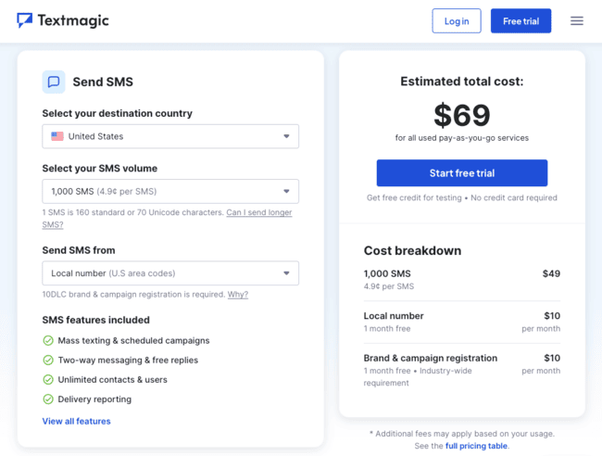Click the Textmagic logo
This screenshot has width=602, height=456.
62,20
